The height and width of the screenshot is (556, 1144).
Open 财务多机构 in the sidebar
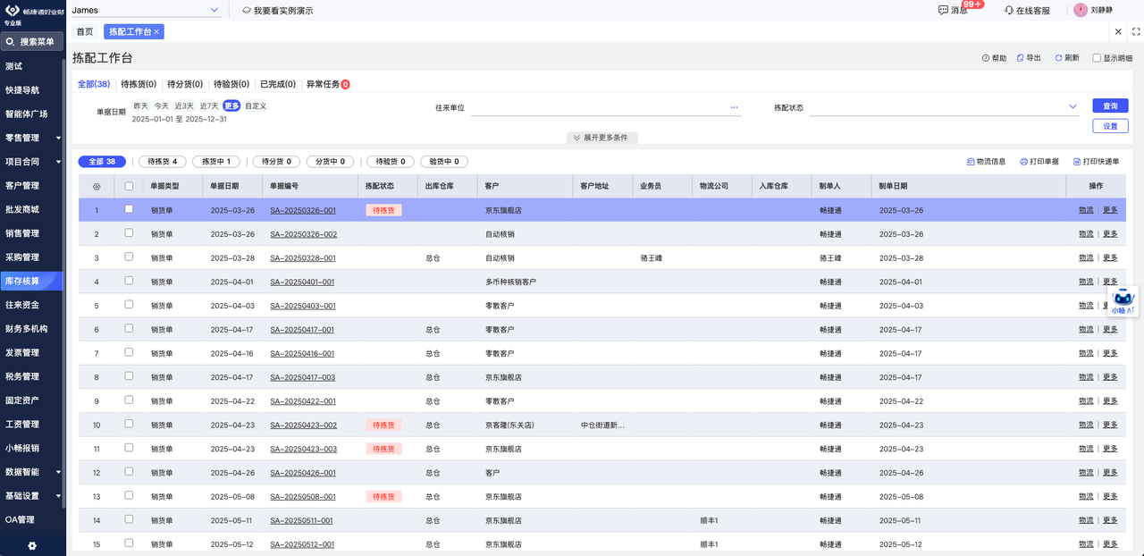point(27,329)
